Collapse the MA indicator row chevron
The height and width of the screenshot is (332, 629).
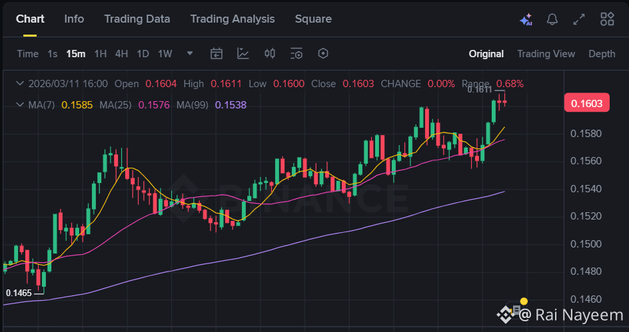pos(20,105)
